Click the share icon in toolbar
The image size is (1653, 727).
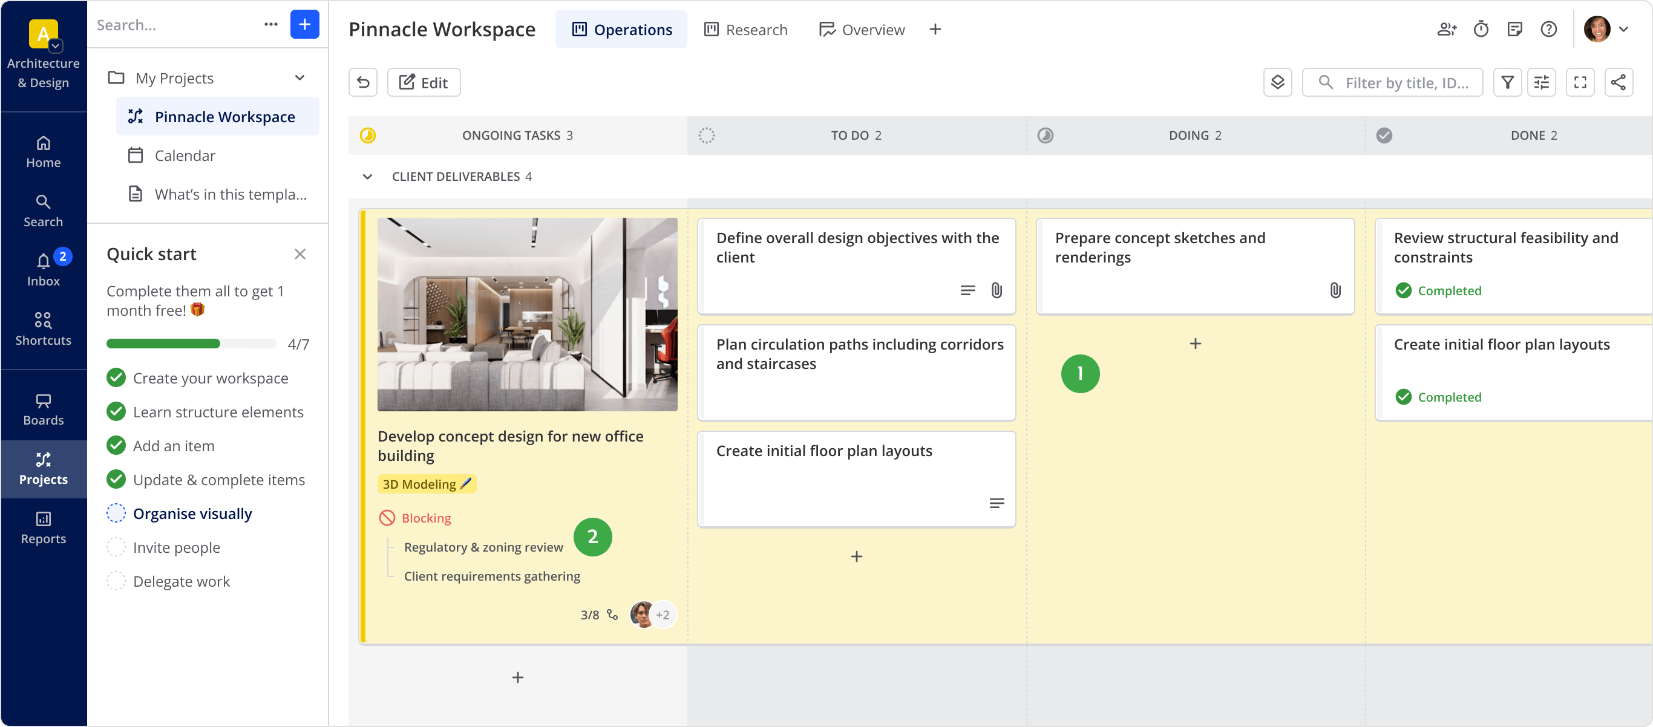coord(1618,82)
